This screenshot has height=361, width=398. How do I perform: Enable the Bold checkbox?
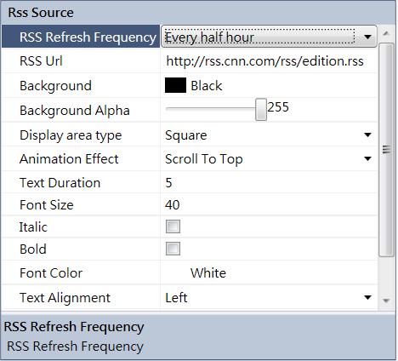(173, 249)
